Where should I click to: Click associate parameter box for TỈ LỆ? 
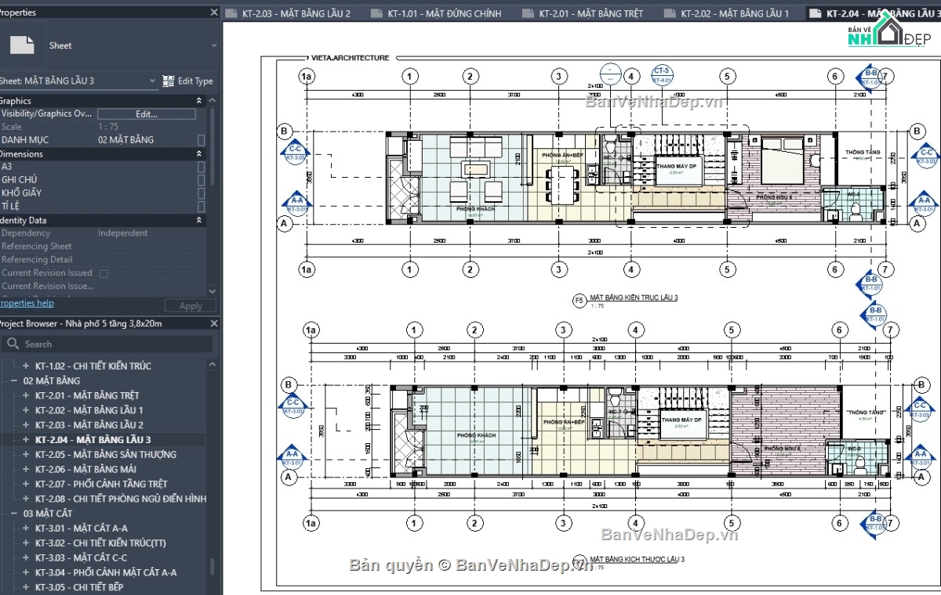[202, 207]
